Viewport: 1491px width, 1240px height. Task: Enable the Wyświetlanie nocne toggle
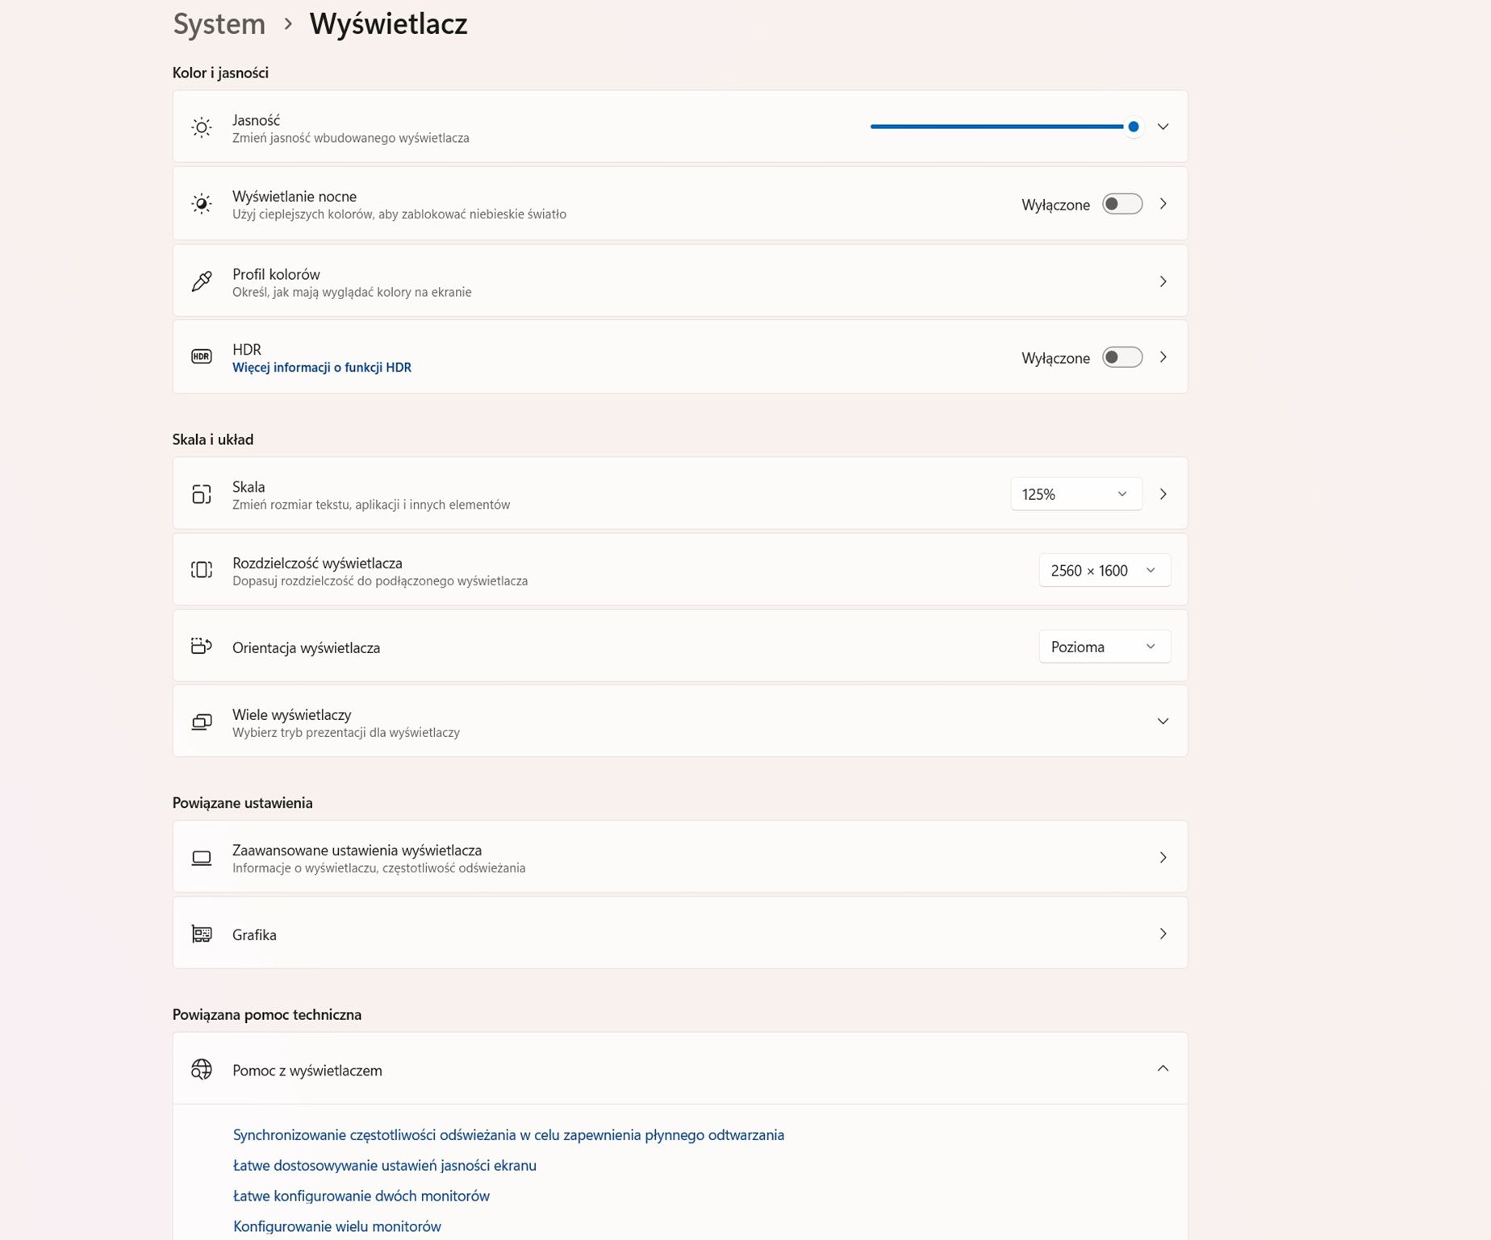(x=1121, y=203)
